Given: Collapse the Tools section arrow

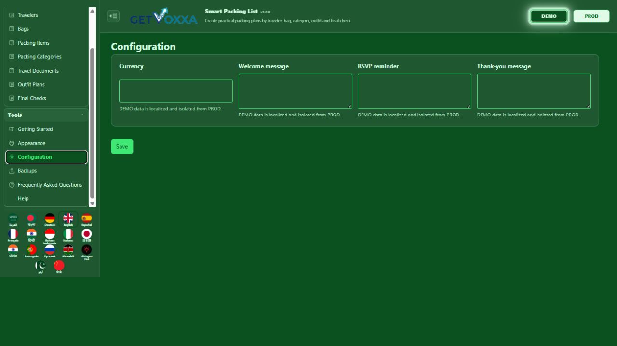Looking at the screenshot, I should point(82,115).
